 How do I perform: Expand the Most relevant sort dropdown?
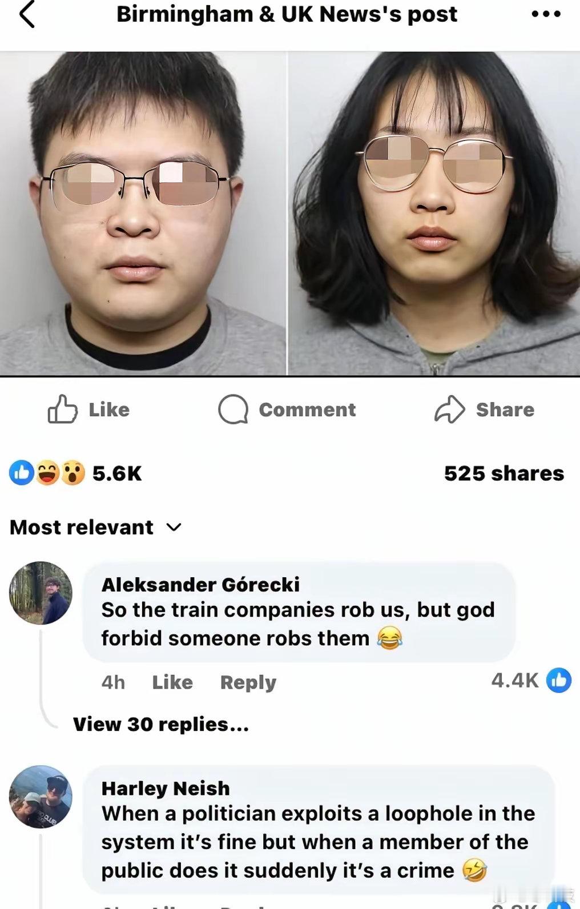[x=95, y=527]
